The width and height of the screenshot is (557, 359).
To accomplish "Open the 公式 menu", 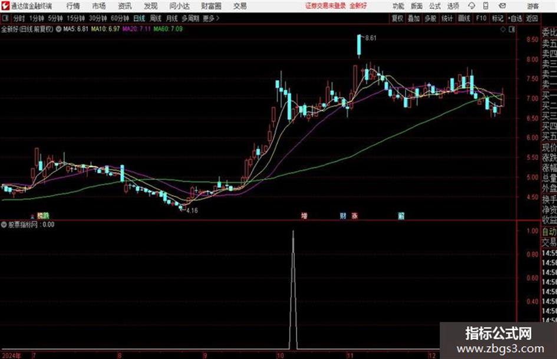I will [435, 6].
